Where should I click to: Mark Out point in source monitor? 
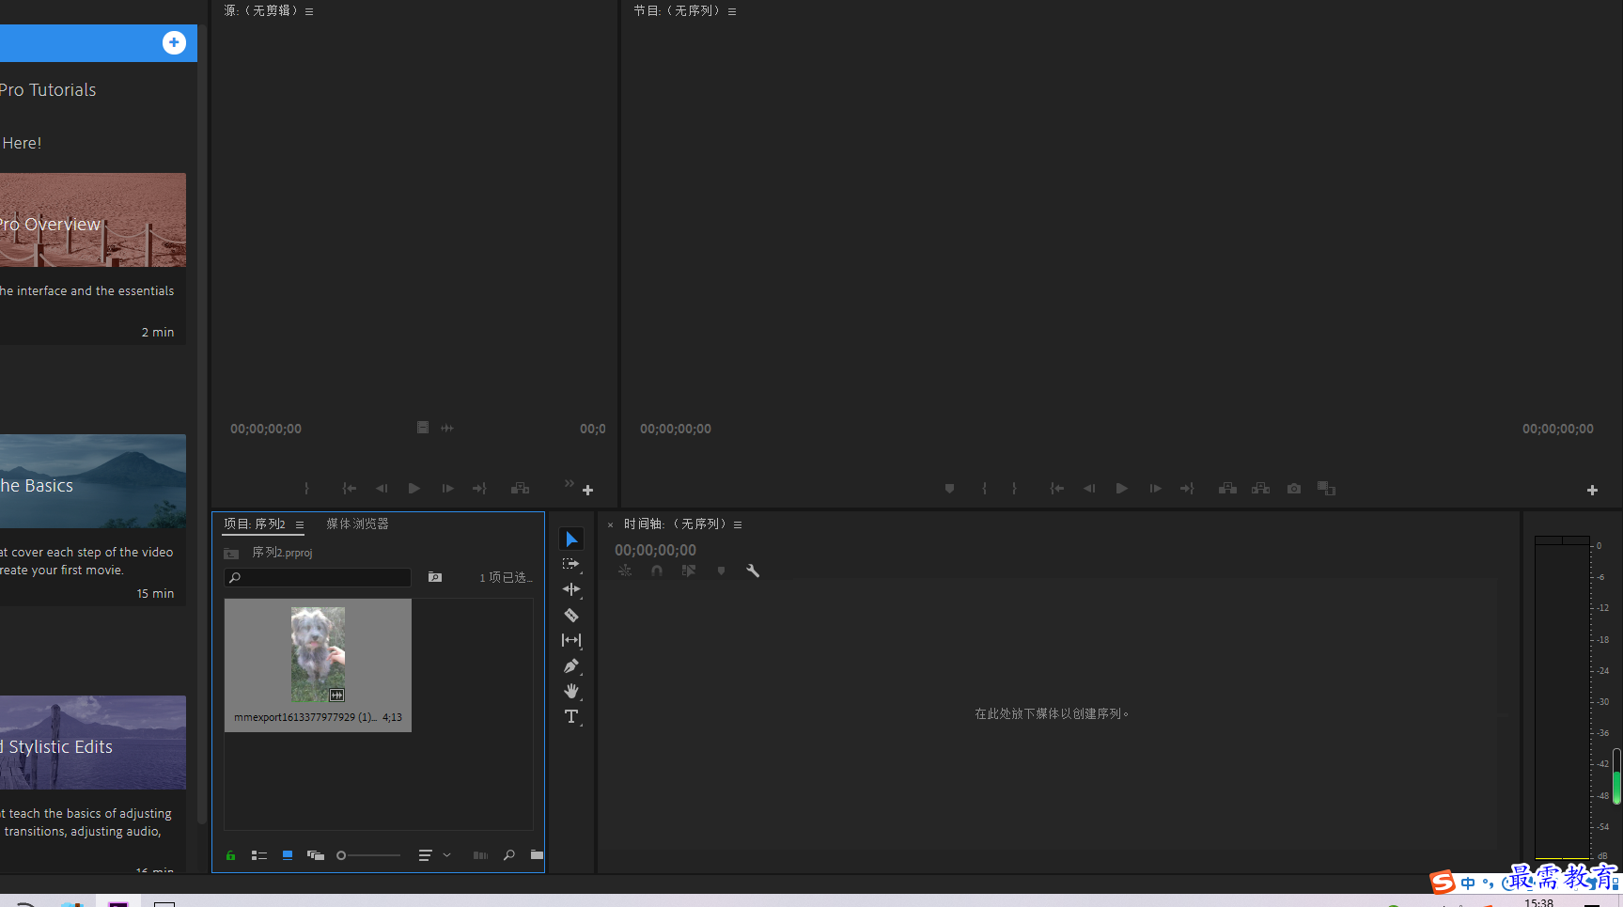(x=306, y=489)
